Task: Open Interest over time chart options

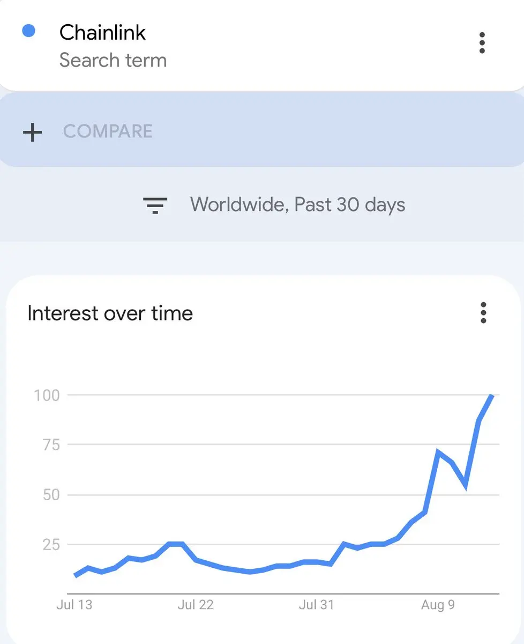Action: [x=483, y=313]
